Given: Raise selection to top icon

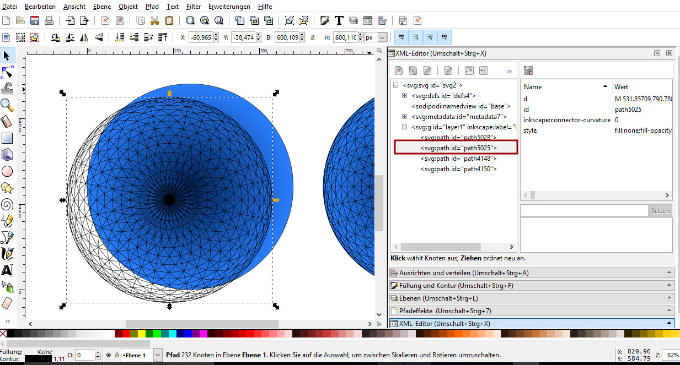Looking at the screenshot, I should 163,38.
